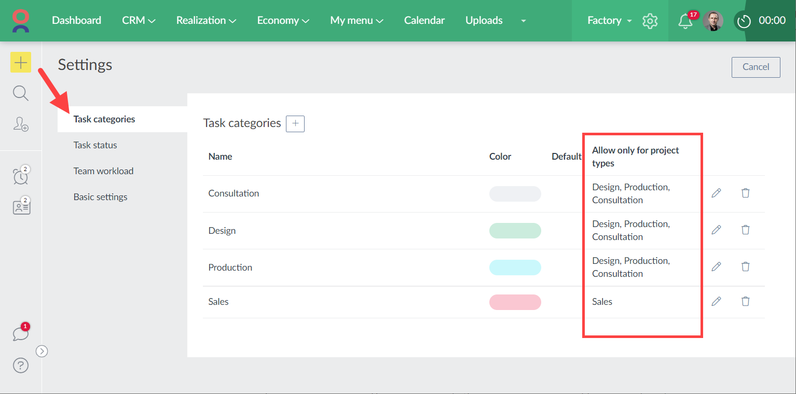
Task: Add a new task category with plus button
Action: click(295, 123)
